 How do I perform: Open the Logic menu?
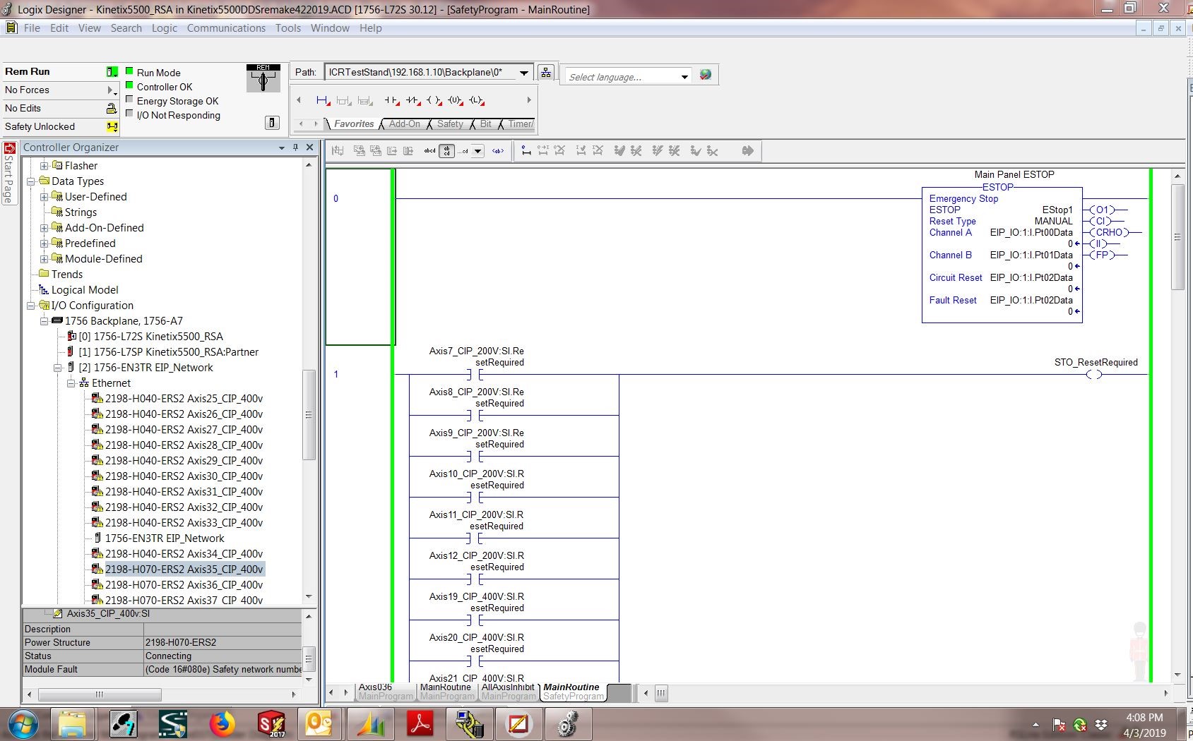pos(165,28)
